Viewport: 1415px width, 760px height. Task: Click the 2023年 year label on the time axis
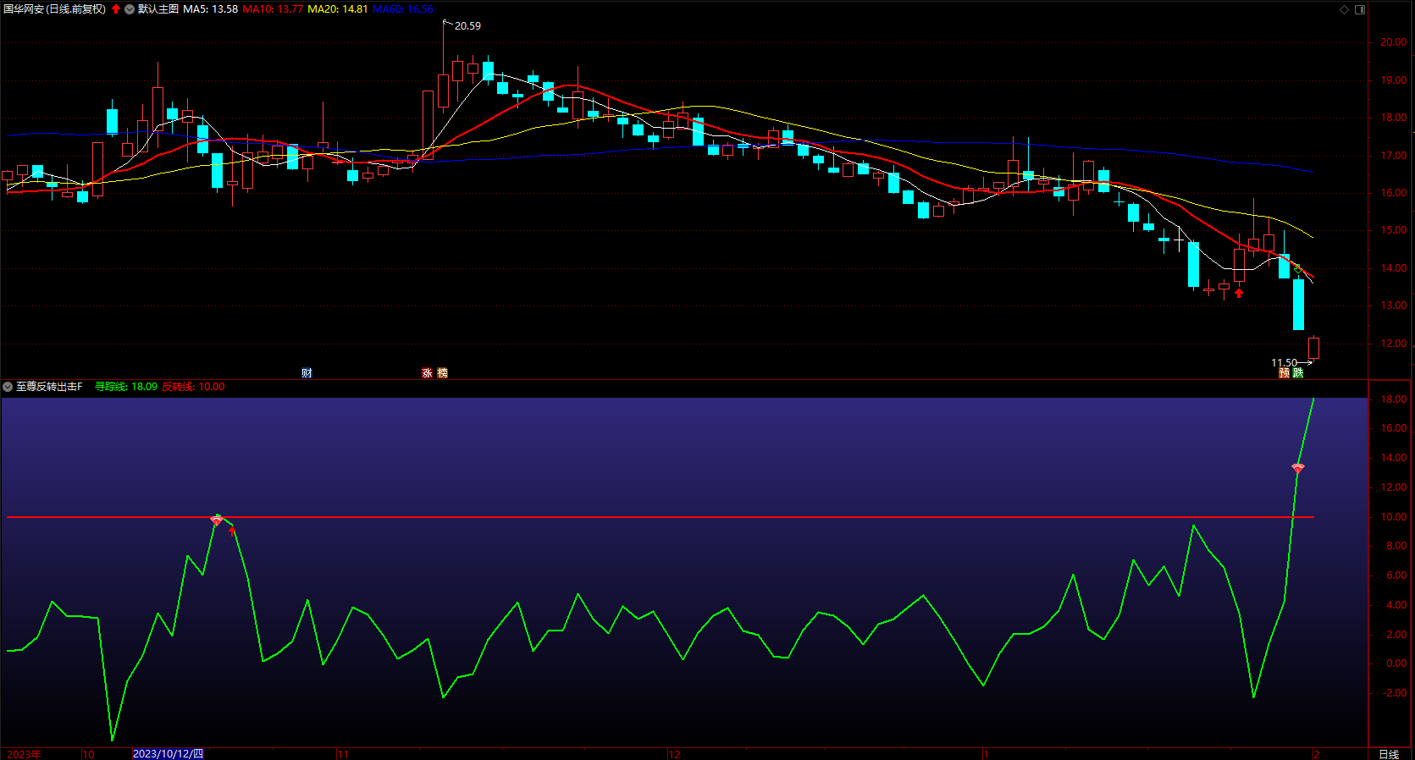[24, 754]
